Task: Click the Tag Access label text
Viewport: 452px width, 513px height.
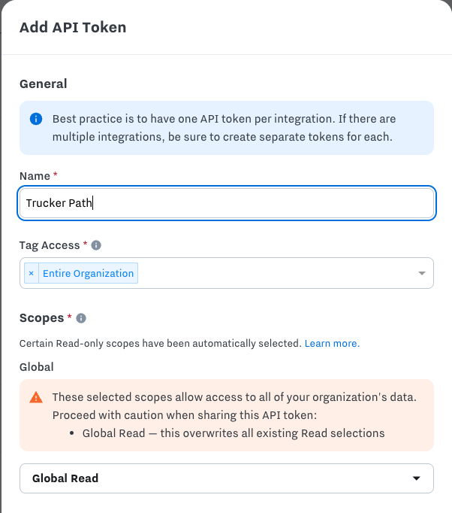Action: pos(49,245)
